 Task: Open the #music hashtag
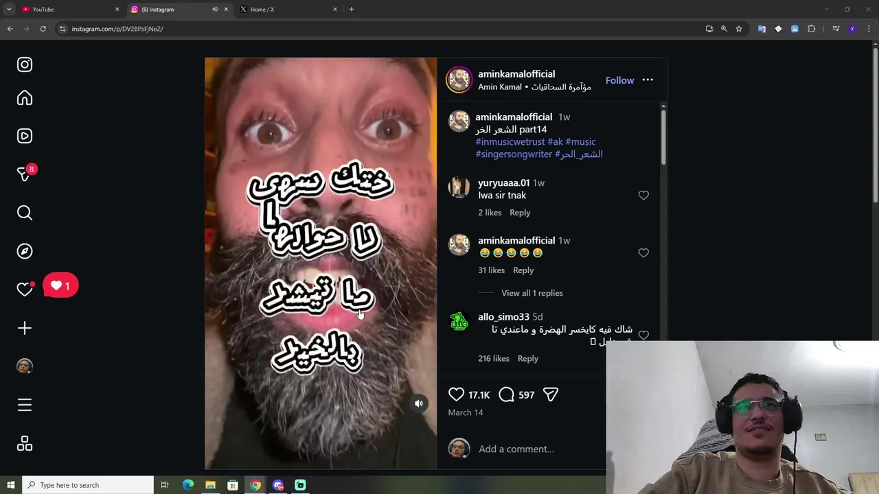click(x=580, y=141)
